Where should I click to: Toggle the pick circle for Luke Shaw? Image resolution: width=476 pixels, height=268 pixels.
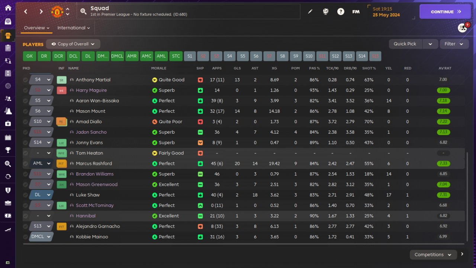point(25,195)
